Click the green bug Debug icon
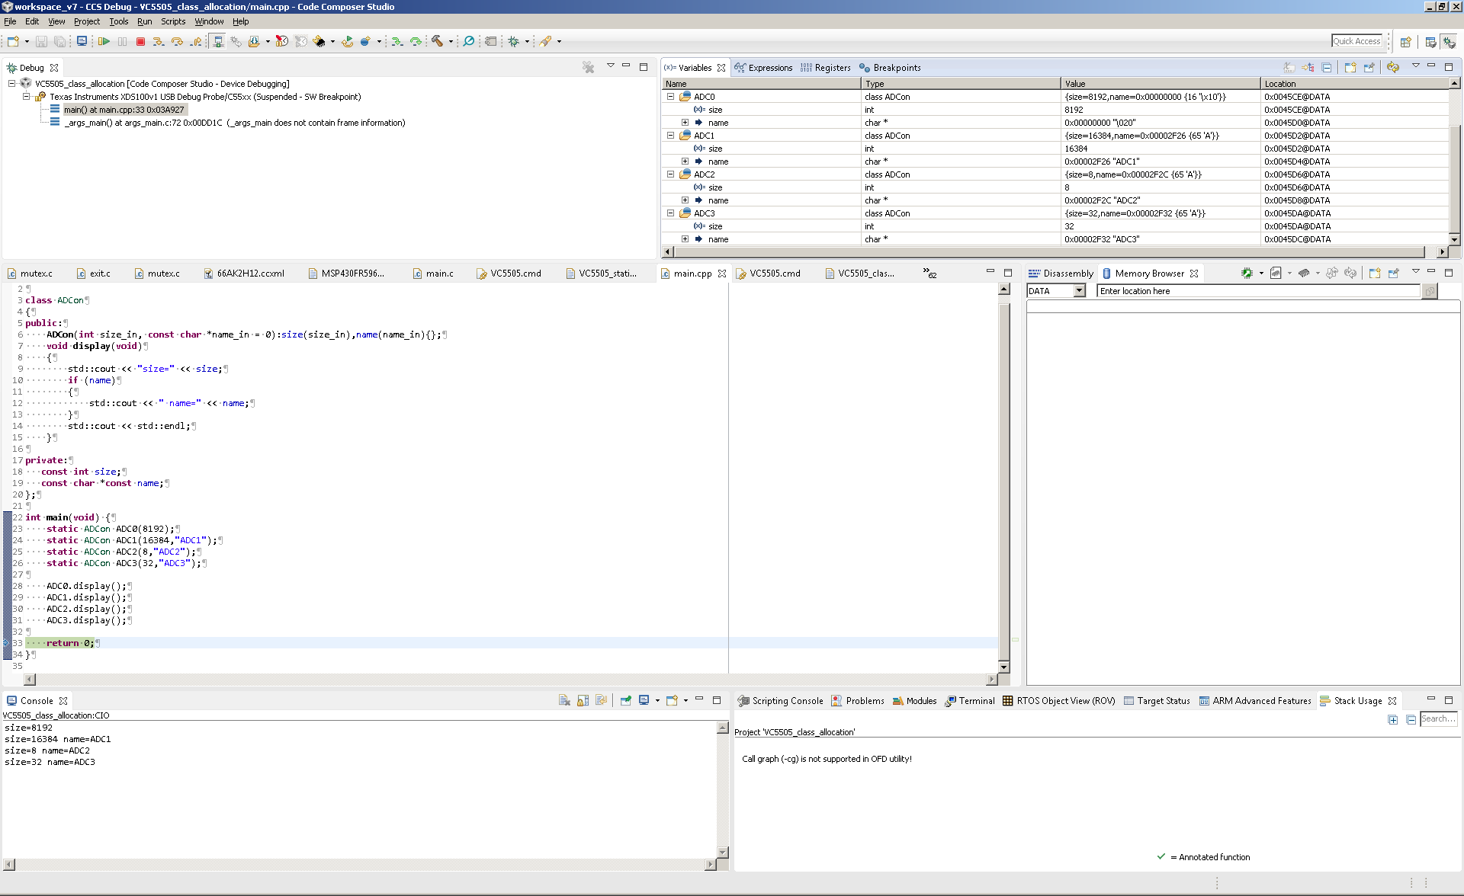The height and width of the screenshot is (896, 1464). pos(513,41)
